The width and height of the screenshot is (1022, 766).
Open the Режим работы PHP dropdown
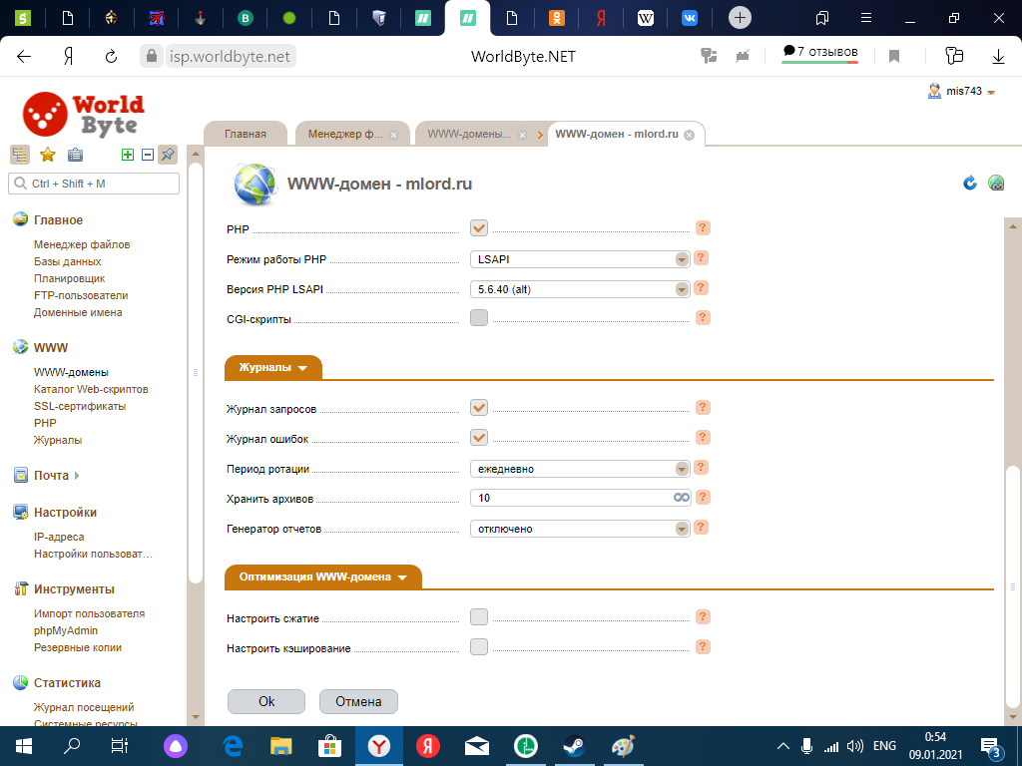point(581,259)
